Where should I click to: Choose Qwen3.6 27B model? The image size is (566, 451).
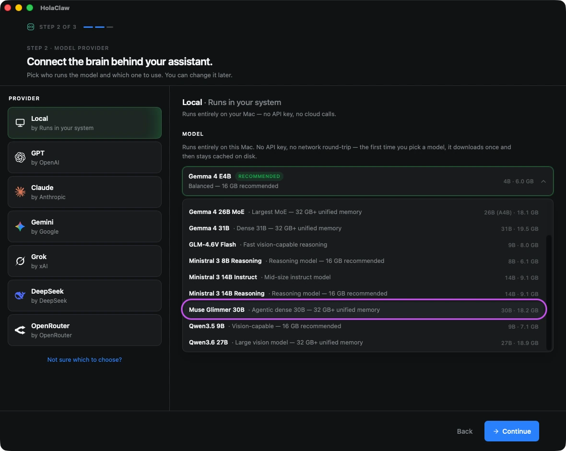point(364,342)
